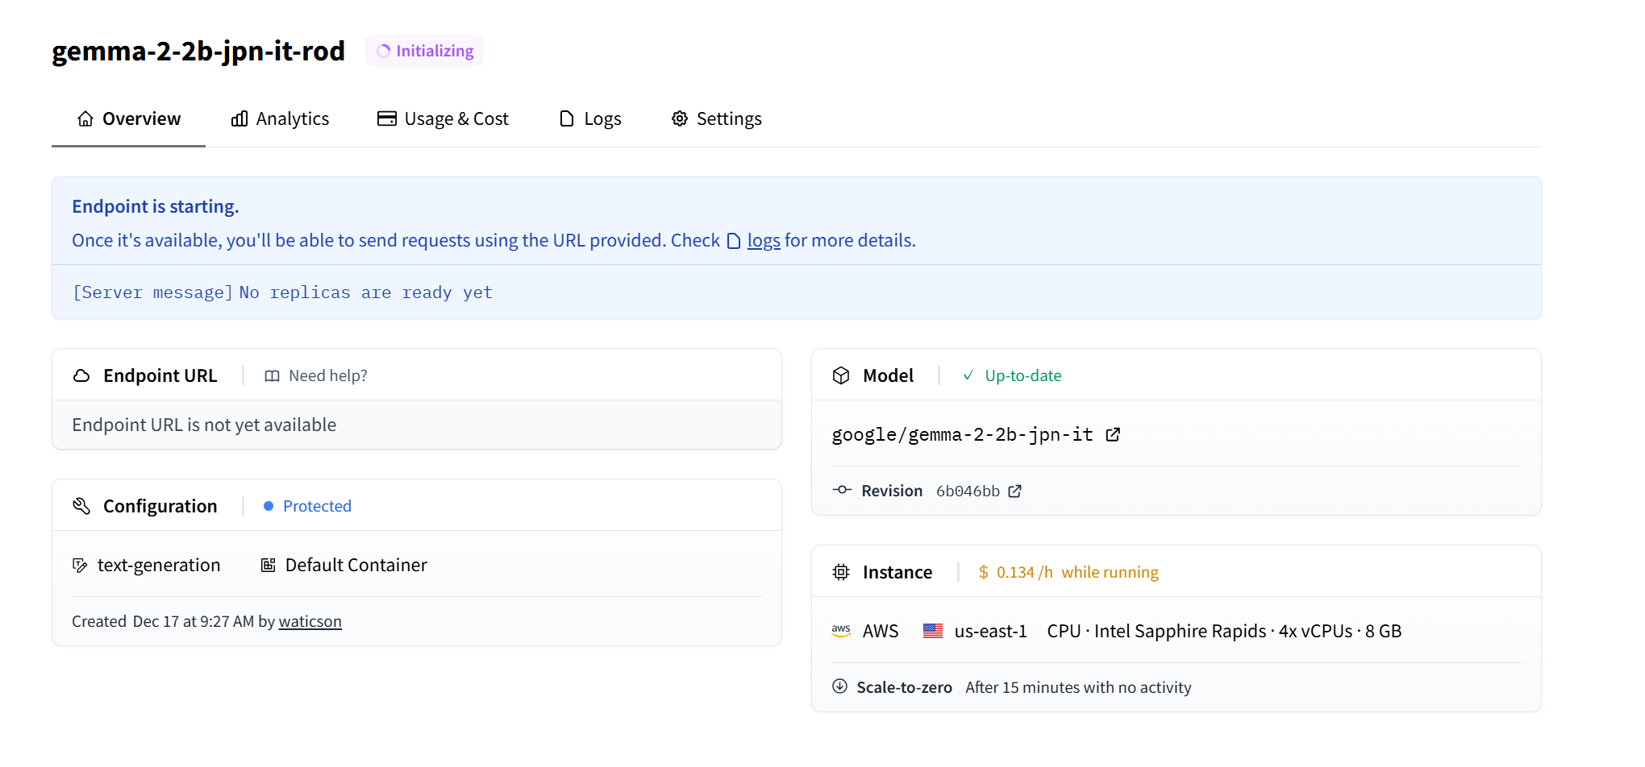Go to the Logs tab

(590, 119)
